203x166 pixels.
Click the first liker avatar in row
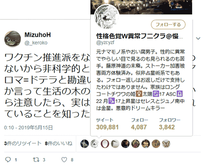point(84,144)
